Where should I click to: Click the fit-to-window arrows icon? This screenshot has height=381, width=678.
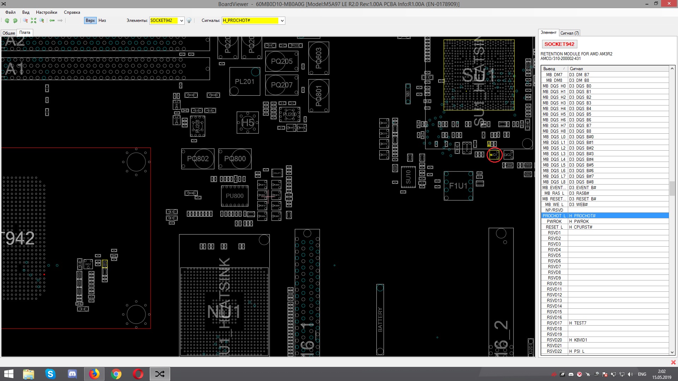(34, 20)
